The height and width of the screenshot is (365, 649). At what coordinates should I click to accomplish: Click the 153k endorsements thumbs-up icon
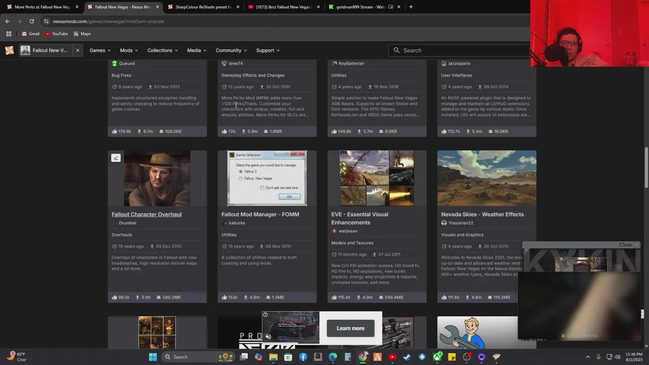coord(225,297)
